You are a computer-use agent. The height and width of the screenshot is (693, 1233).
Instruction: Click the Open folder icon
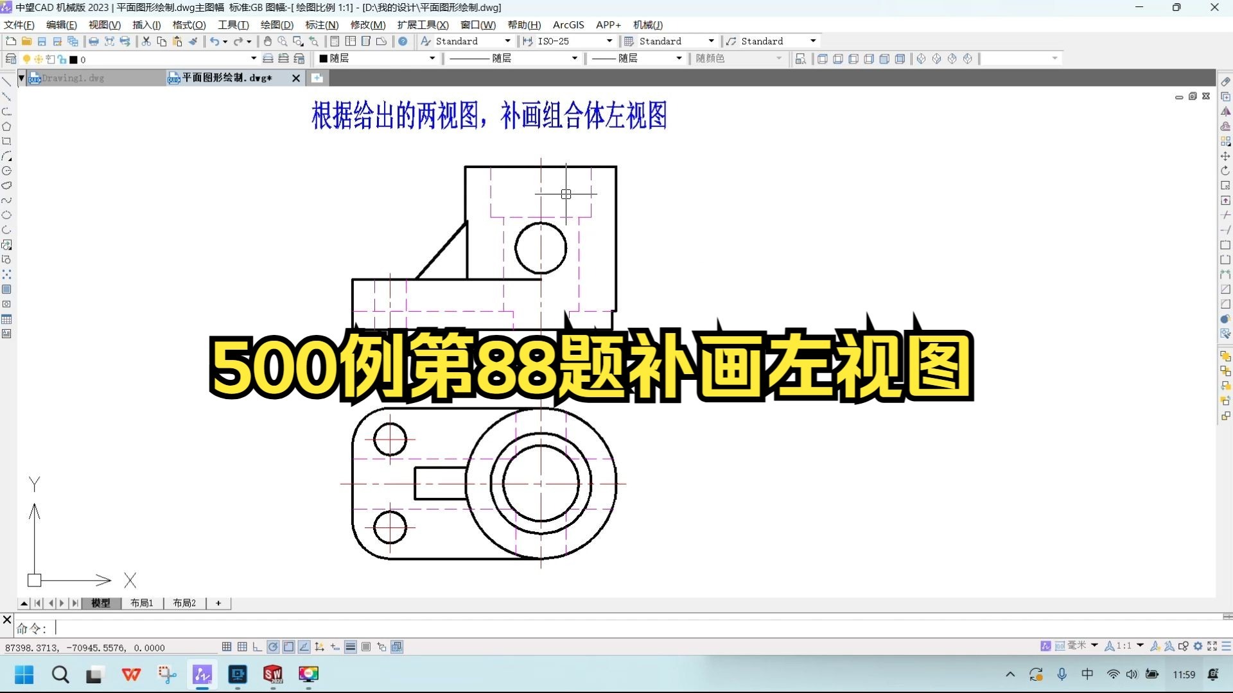(x=26, y=41)
